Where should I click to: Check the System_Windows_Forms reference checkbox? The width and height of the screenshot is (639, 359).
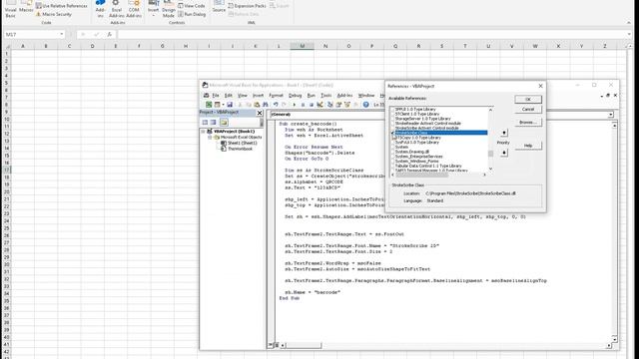tap(392, 162)
